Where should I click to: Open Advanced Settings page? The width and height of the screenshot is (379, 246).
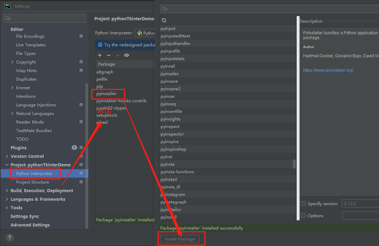pos(30,225)
